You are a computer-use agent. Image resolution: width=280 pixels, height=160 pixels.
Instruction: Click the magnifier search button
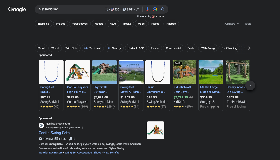(163, 9)
